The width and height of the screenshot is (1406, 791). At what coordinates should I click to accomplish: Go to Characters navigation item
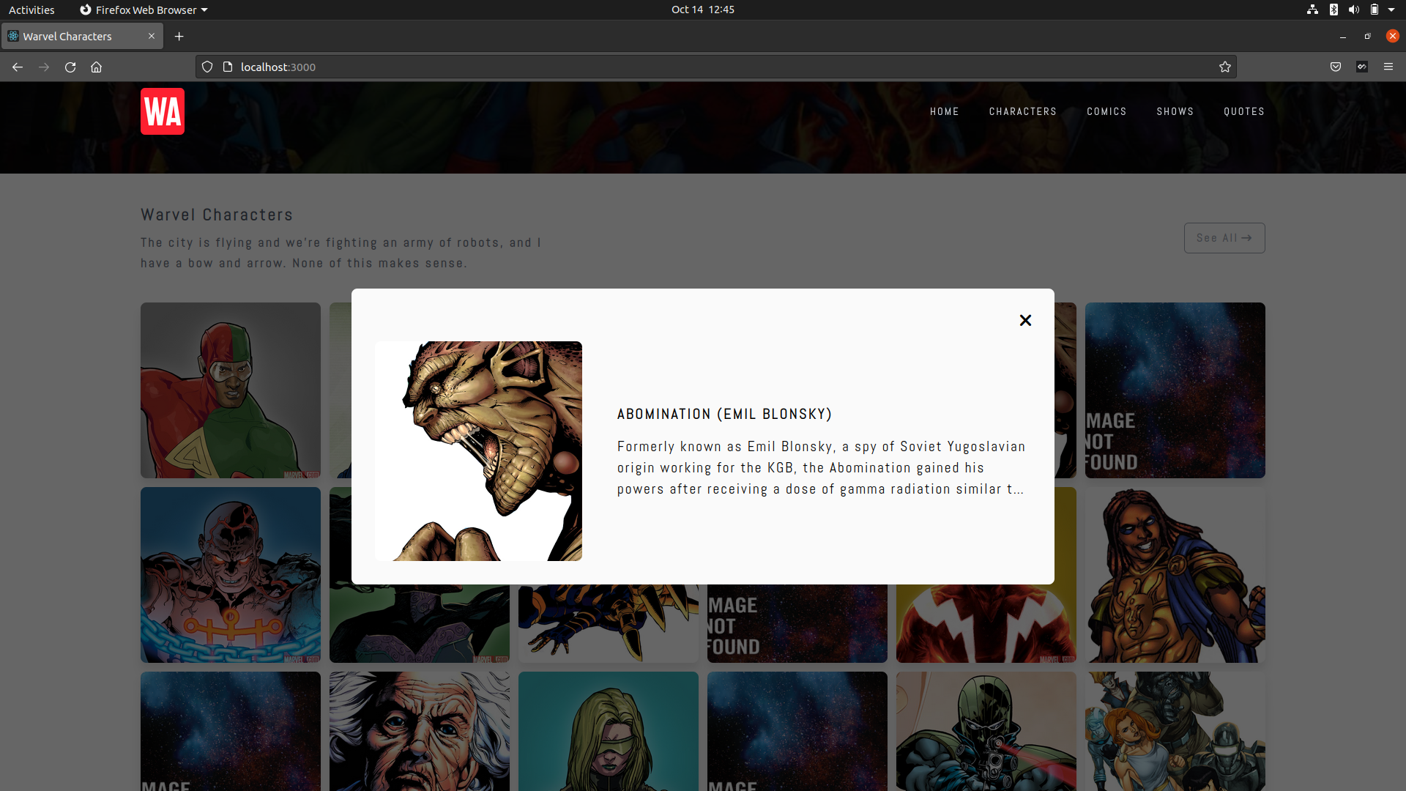(1022, 111)
